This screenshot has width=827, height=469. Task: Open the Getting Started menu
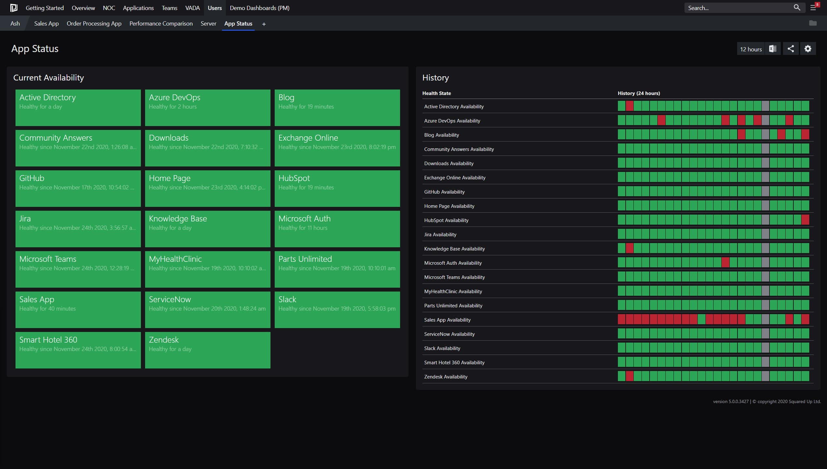(x=45, y=8)
